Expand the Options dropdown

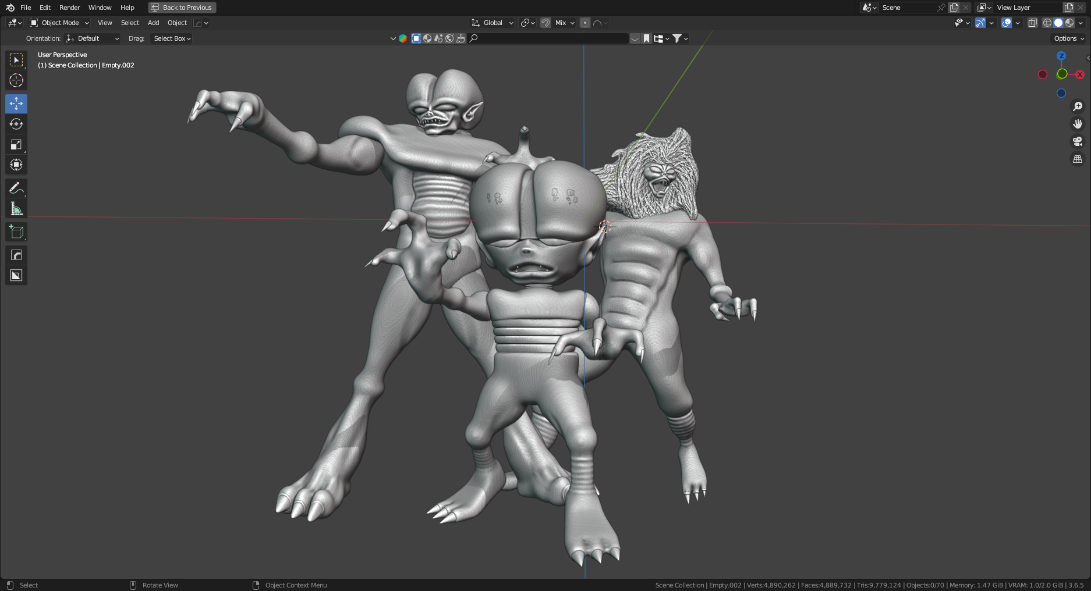(1069, 38)
